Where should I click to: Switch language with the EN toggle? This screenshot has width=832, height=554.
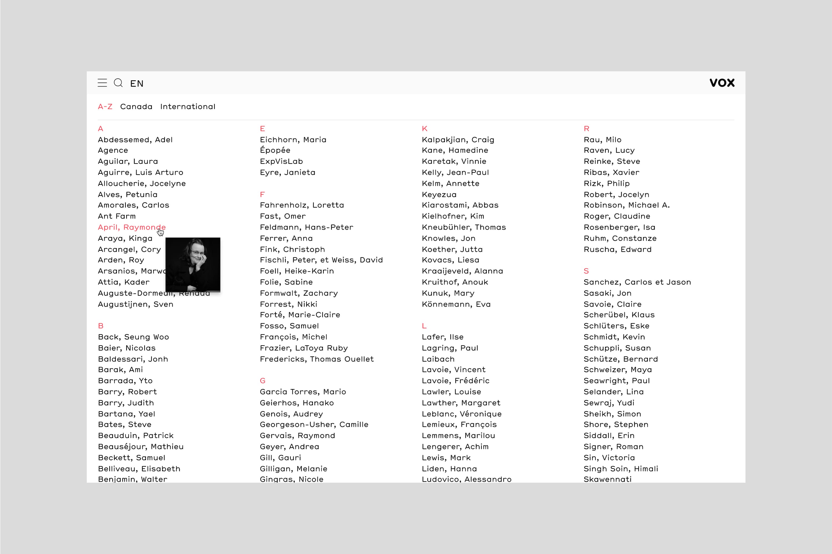[x=136, y=84]
